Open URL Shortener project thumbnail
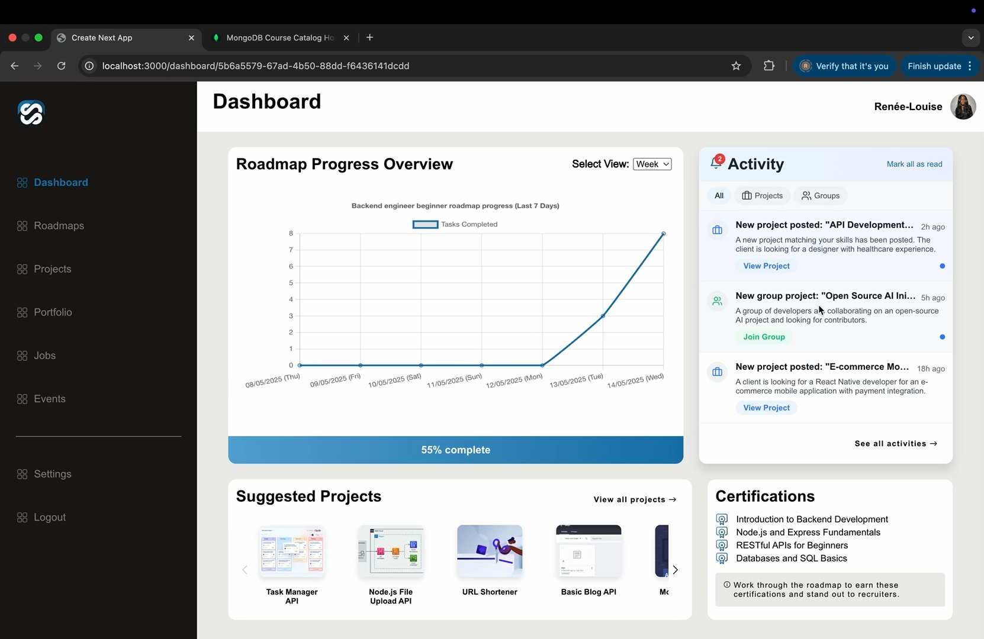The image size is (984, 639). coord(490,551)
